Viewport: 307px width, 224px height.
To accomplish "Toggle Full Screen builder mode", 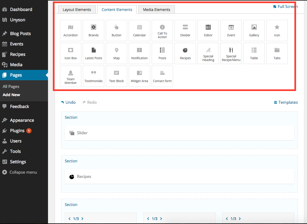I will (286, 6).
